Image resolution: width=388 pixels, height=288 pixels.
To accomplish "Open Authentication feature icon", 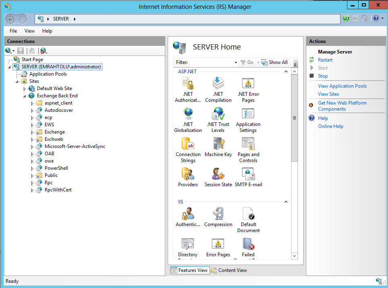I will 188,214.
